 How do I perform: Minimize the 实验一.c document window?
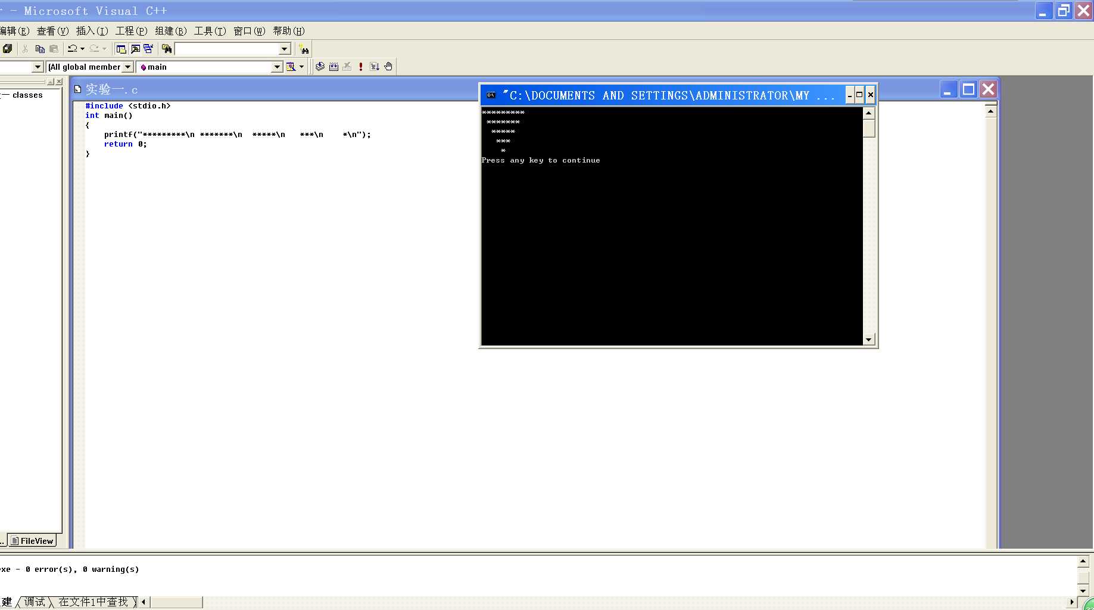pyautogui.click(x=949, y=89)
